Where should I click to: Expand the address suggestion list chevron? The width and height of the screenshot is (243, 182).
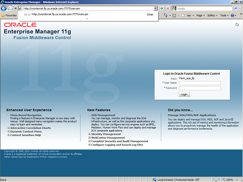coord(87,19)
